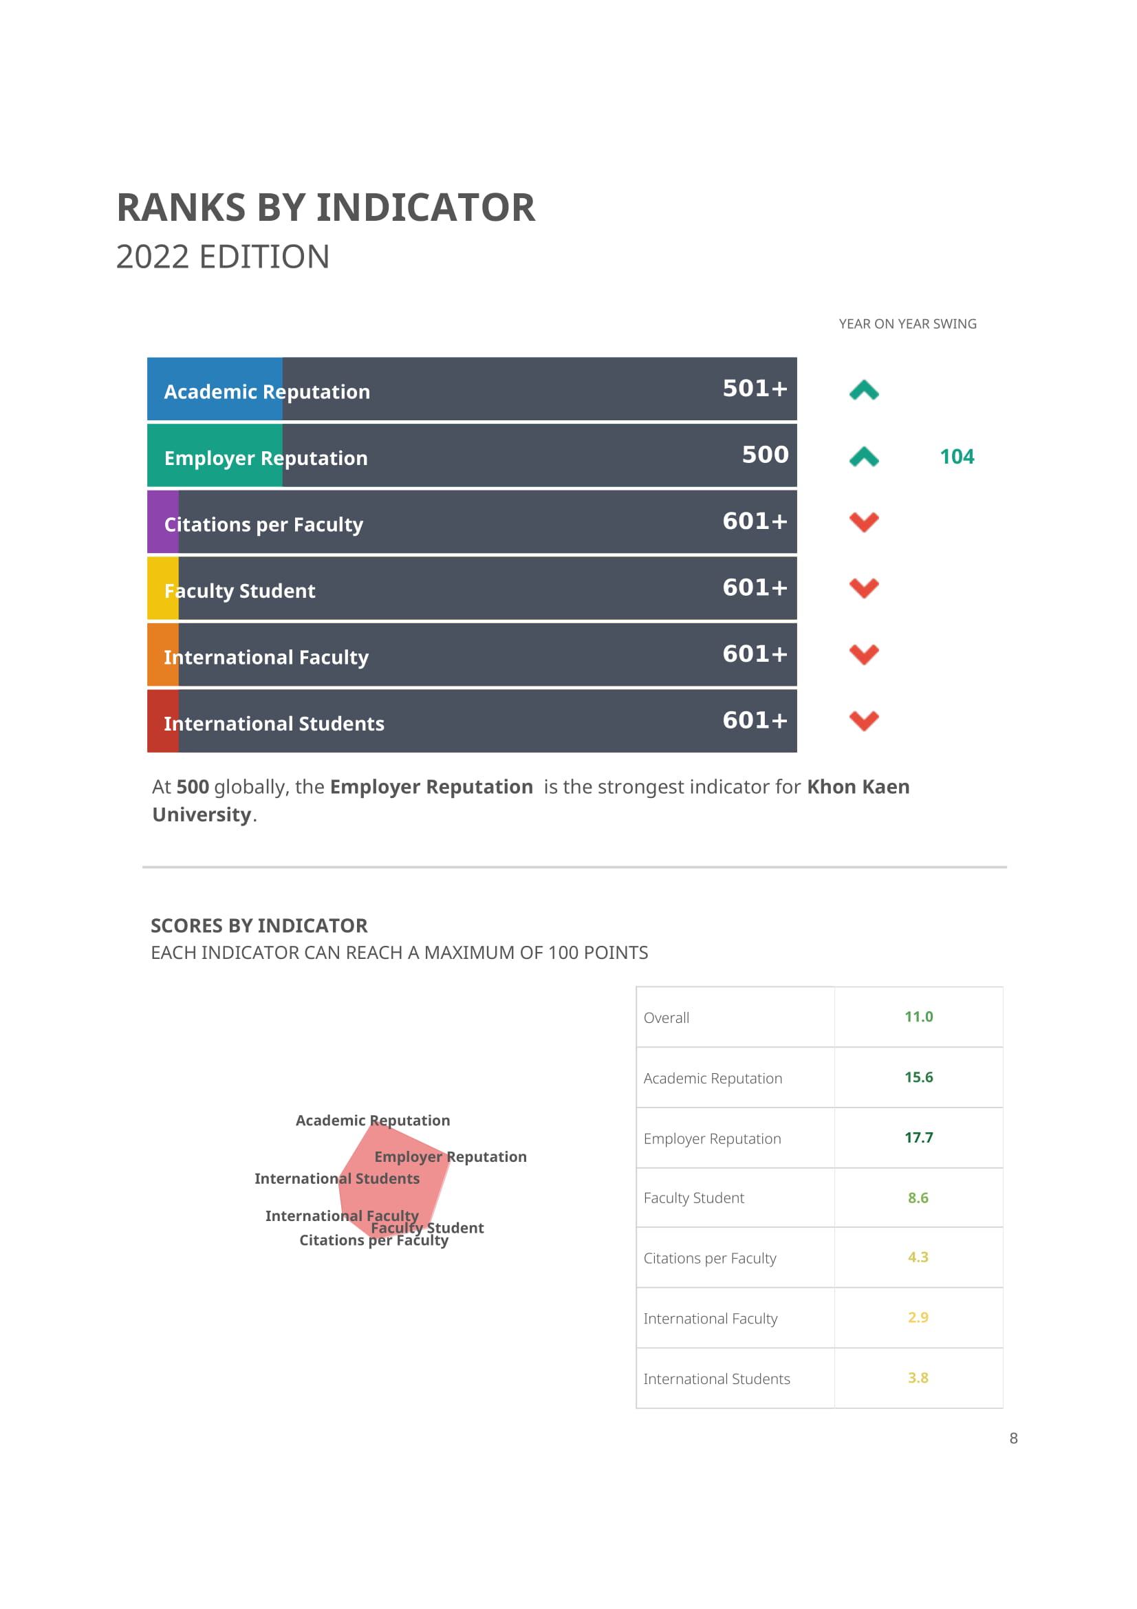Click the red down arrow for International Faculty

pos(864,654)
